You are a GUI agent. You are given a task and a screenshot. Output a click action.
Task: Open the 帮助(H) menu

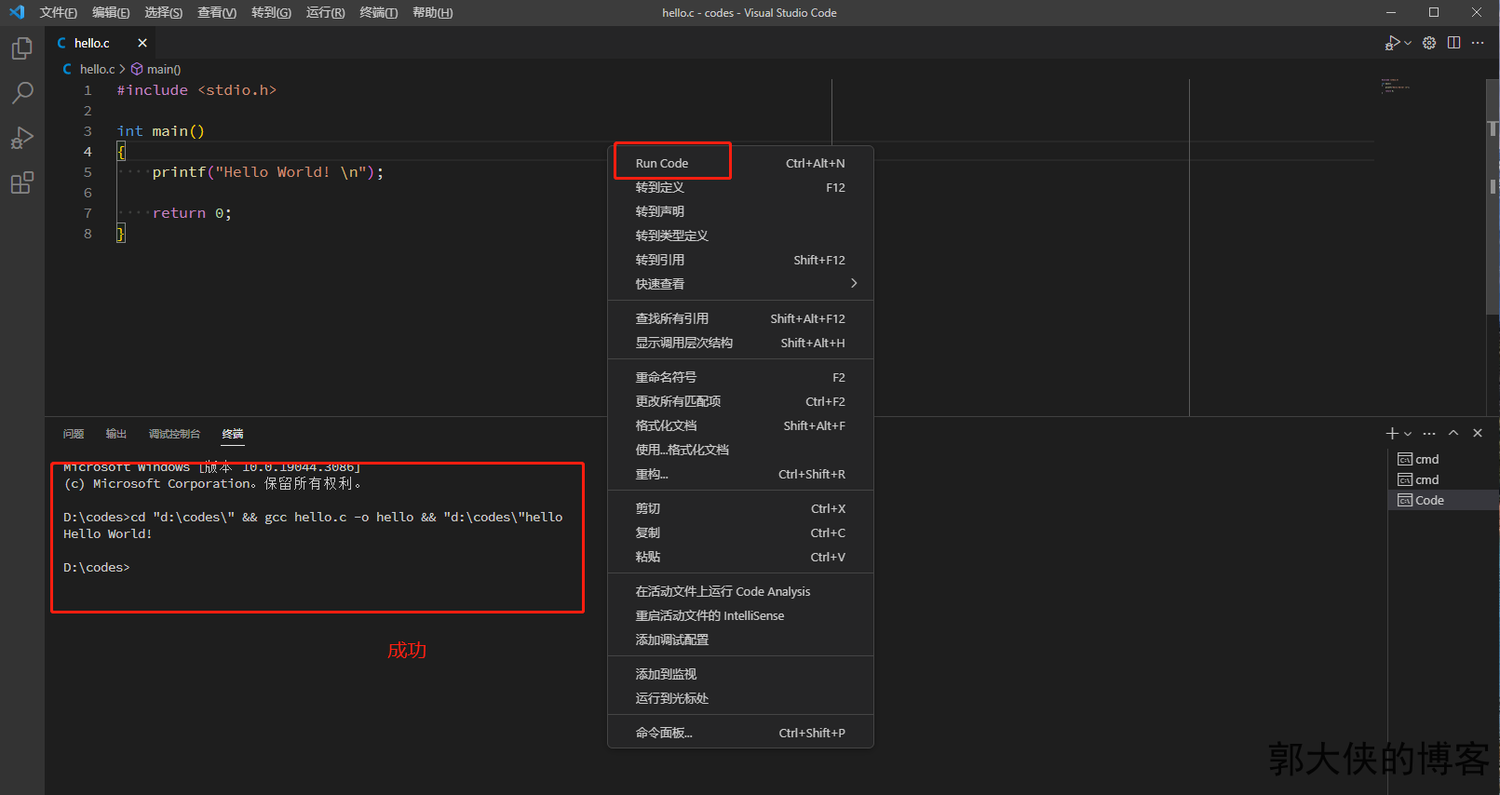pyautogui.click(x=432, y=12)
